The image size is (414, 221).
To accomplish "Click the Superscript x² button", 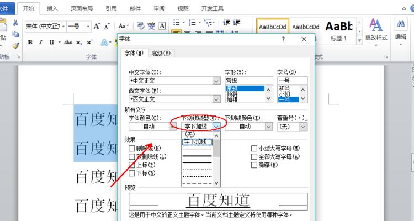I will [89, 43].
